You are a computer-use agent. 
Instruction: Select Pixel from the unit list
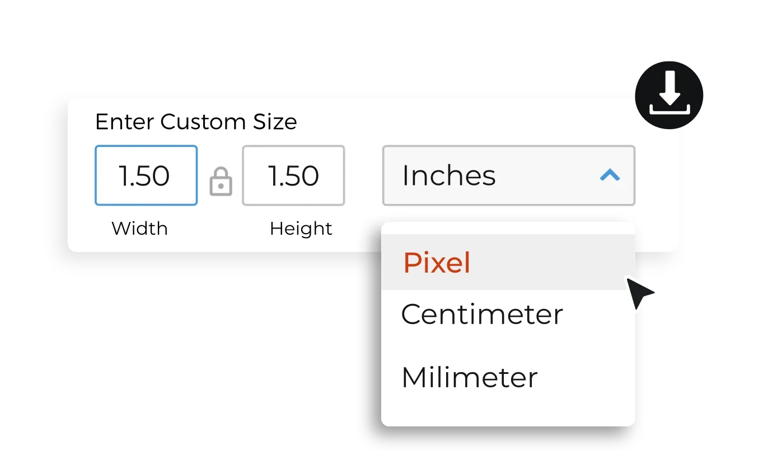coord(437,263)
